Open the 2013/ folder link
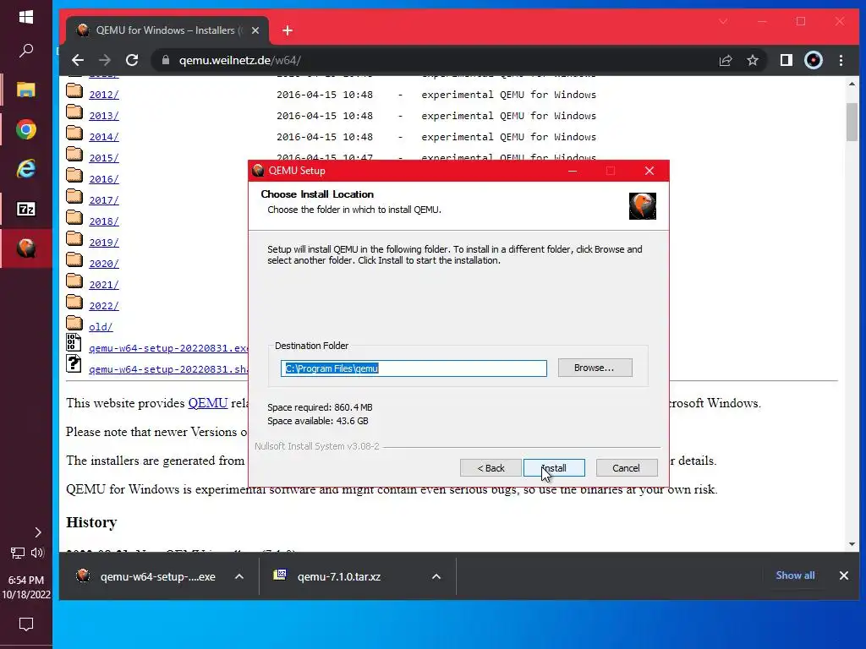This screenshot has width=866, height=649. click(x=104, y=115)
